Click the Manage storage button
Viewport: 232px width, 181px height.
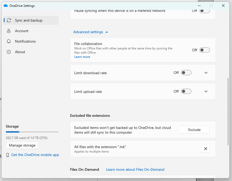coord(22,145)
